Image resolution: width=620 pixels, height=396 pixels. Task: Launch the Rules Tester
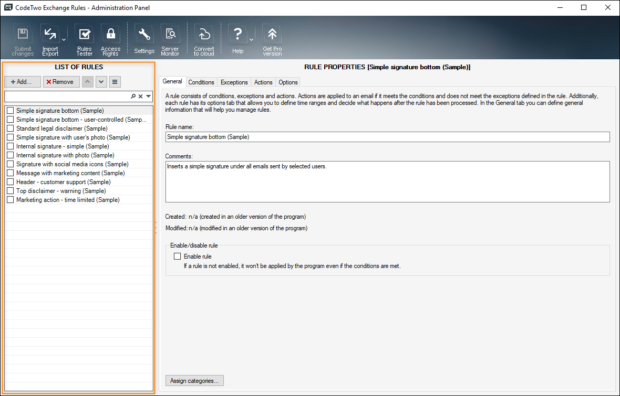click(x=84, y=40)
